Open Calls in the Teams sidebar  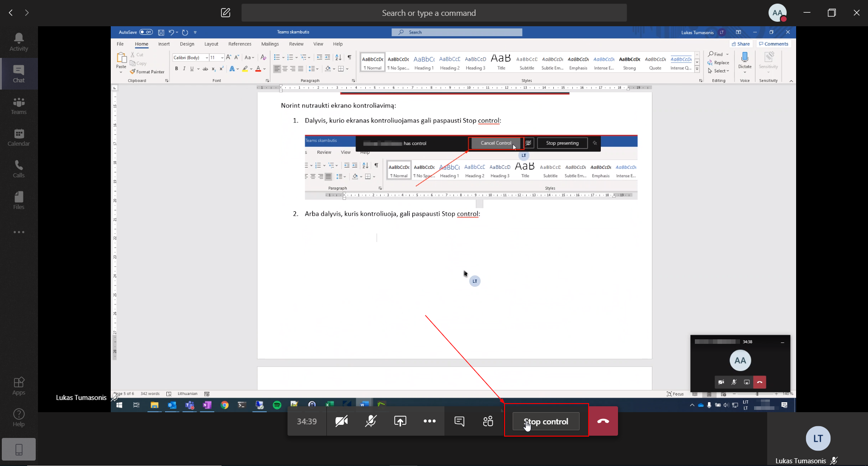pyautogui.click(x=19, y=169)
